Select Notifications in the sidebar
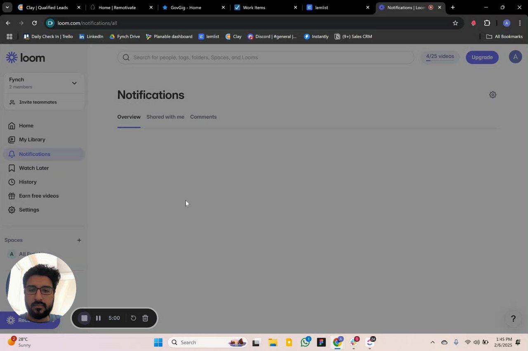528x351 pixels. tap(44, 154)
